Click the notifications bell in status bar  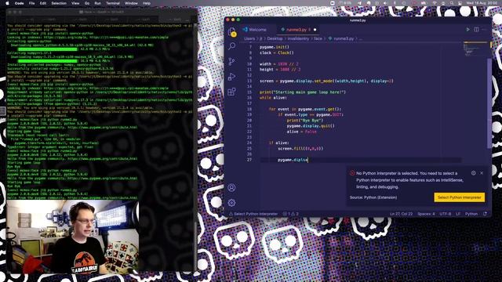[x=486, y=214]
